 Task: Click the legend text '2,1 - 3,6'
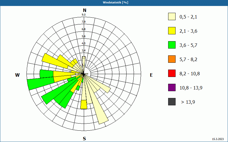(188, 31)
